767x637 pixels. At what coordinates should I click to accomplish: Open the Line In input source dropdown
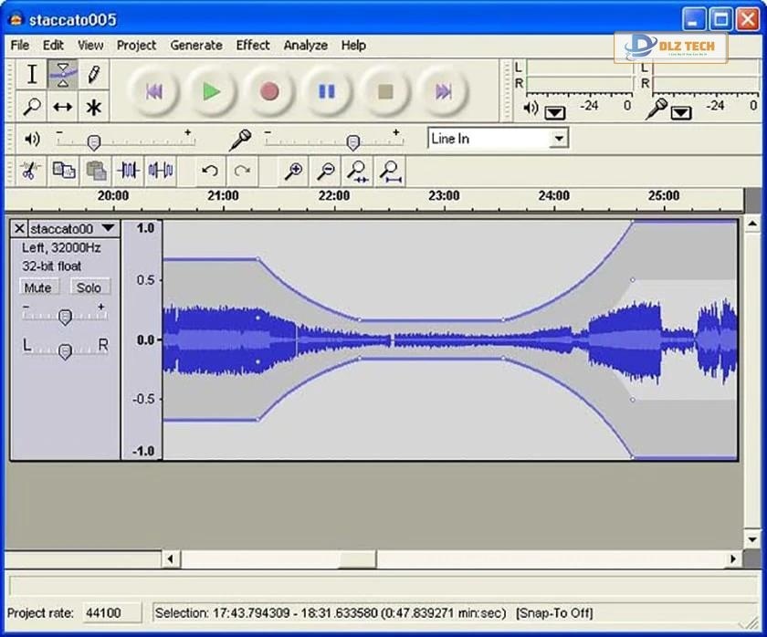pyautogui.click(x=559, y=138)
